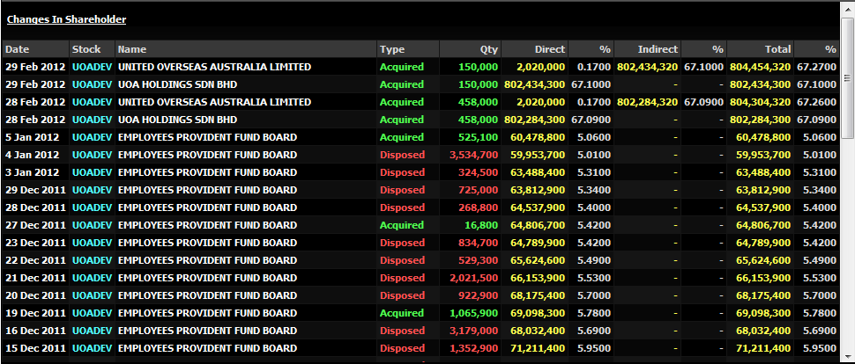
Task: Click direct value 68,175,400
Action: coord(539,295)
